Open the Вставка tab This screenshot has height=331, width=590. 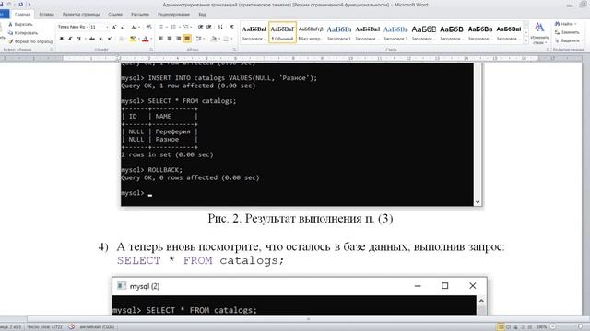point(47,15)
